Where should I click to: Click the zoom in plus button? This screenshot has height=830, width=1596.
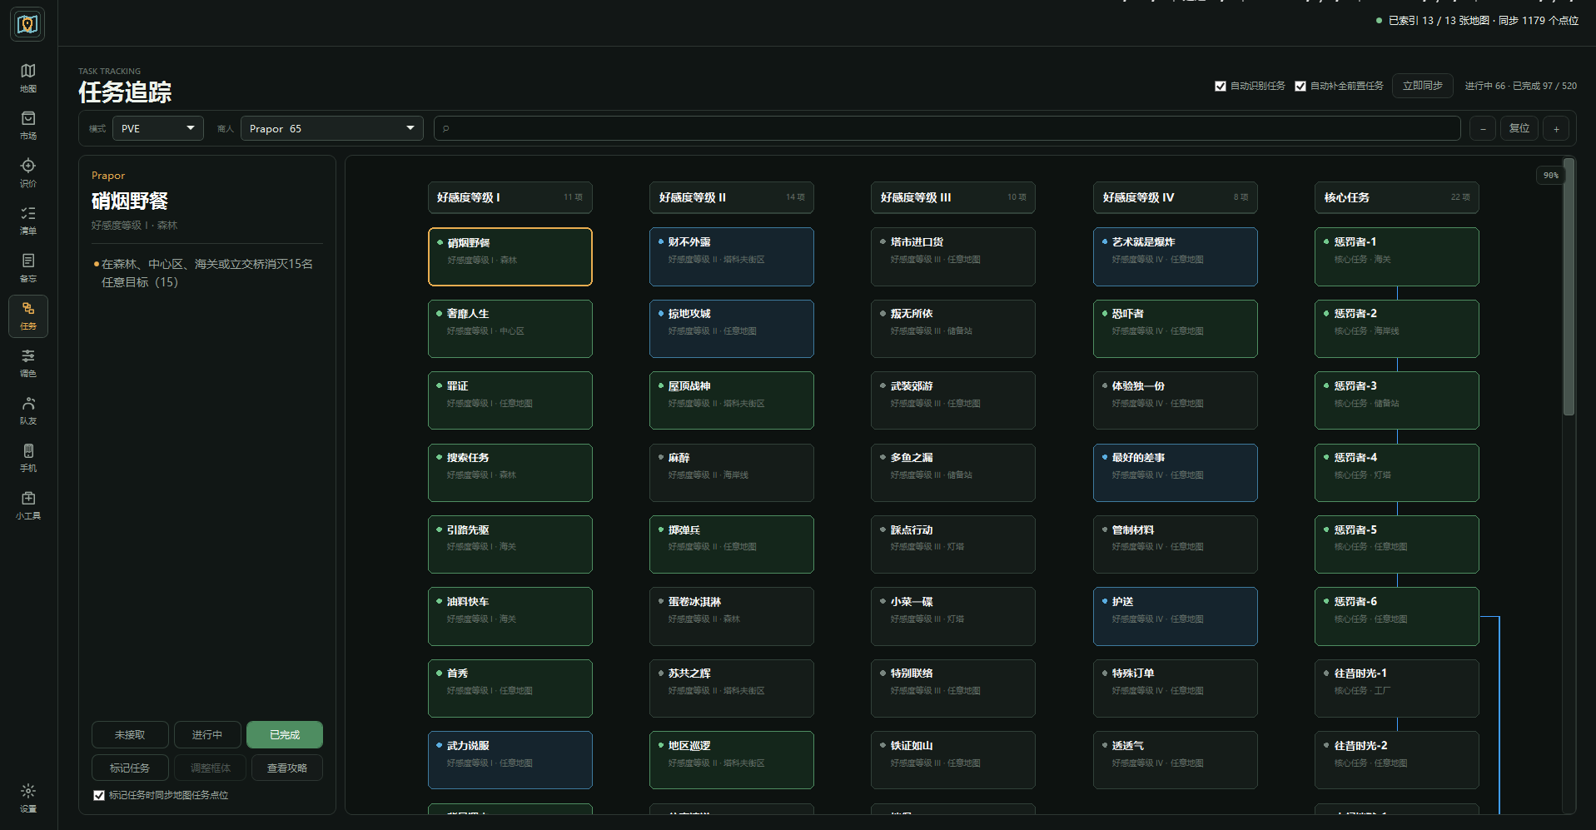[x=1556, y=128]
